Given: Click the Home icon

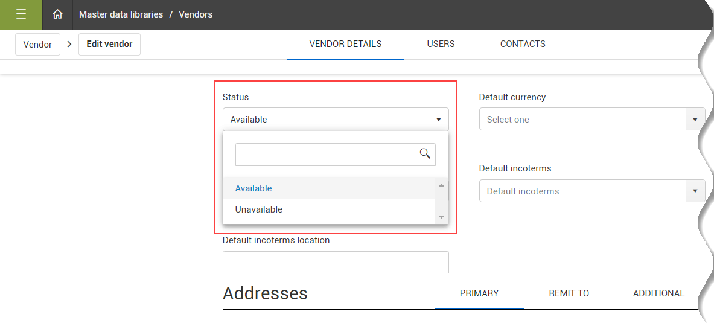Looking at the screenshot, I should click(57, 14).
